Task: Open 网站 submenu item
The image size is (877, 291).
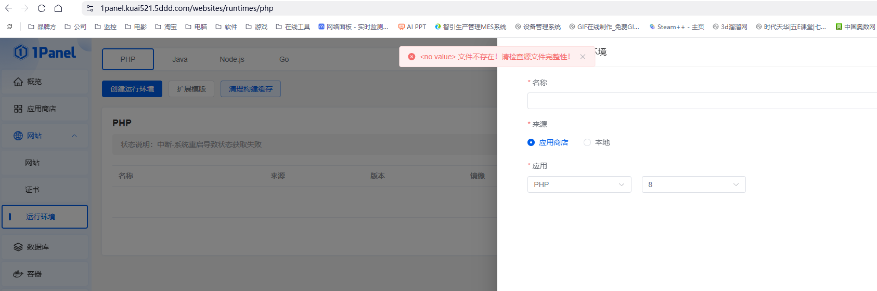Action: (45, 163)
